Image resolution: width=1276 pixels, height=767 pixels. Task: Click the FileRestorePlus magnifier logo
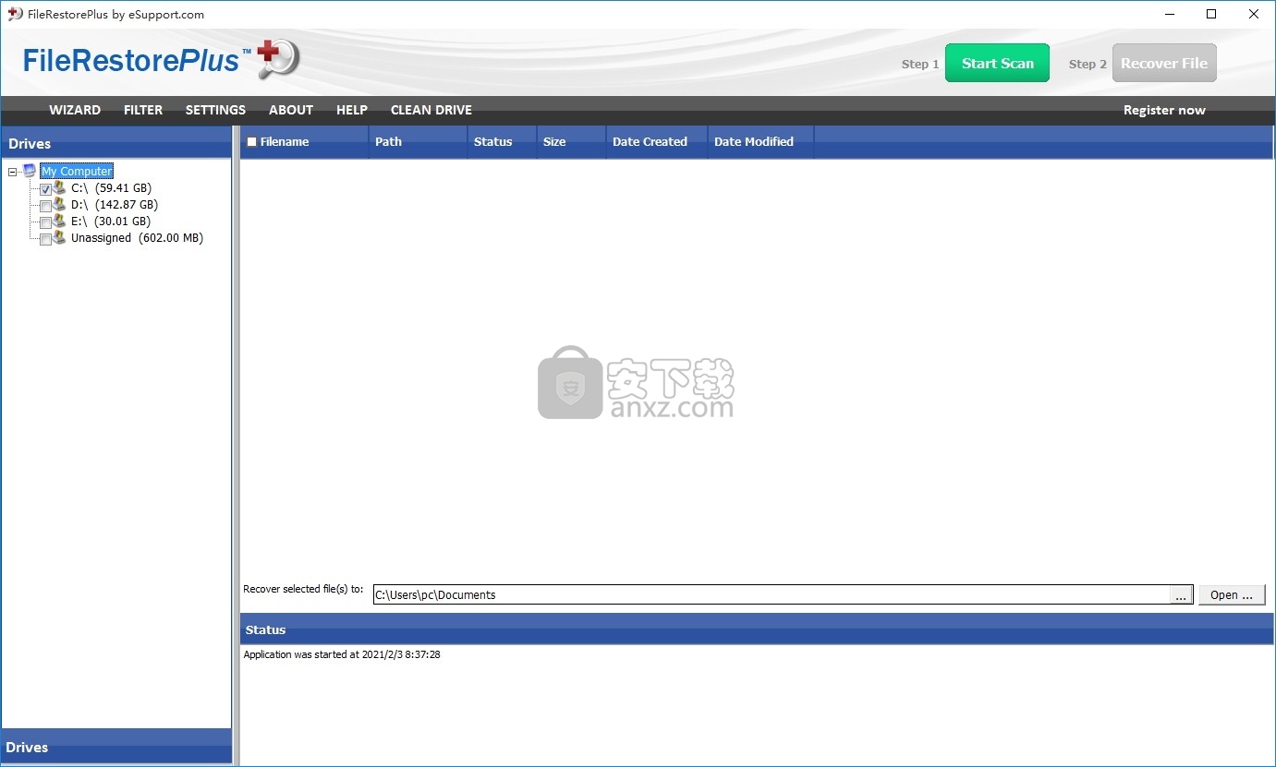(x=278, y=58)
